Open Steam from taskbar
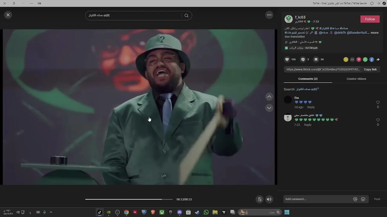The height and width of the screenshot is (217, 387). tap(197, 212)
